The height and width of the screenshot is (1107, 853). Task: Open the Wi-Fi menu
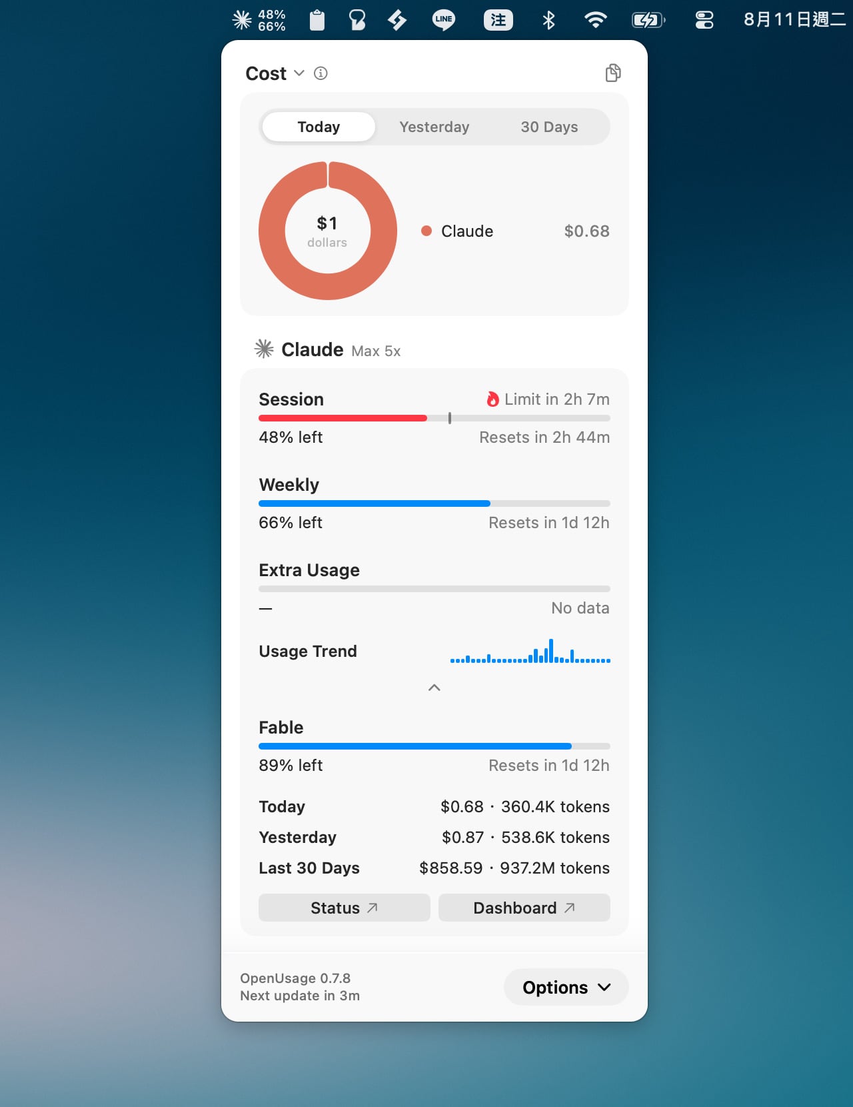(x=595, y=20)
